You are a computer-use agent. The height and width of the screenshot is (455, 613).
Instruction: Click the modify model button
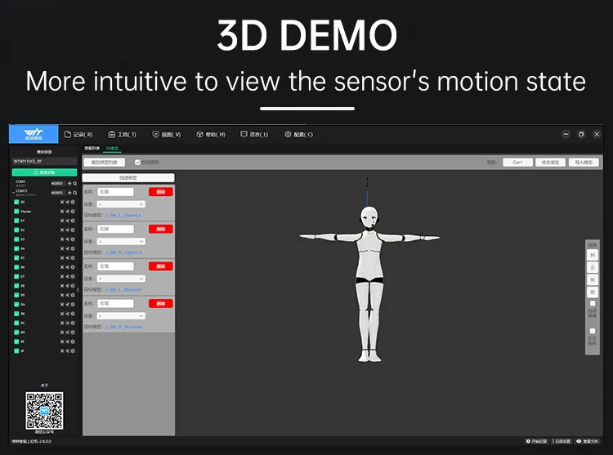click(550, 162)
